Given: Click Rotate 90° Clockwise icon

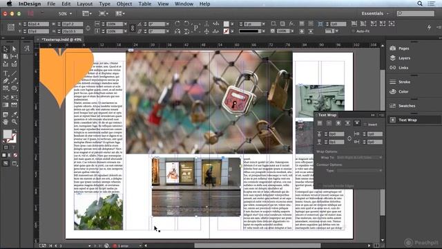Looking at the screenshot, I should (177, 24).
